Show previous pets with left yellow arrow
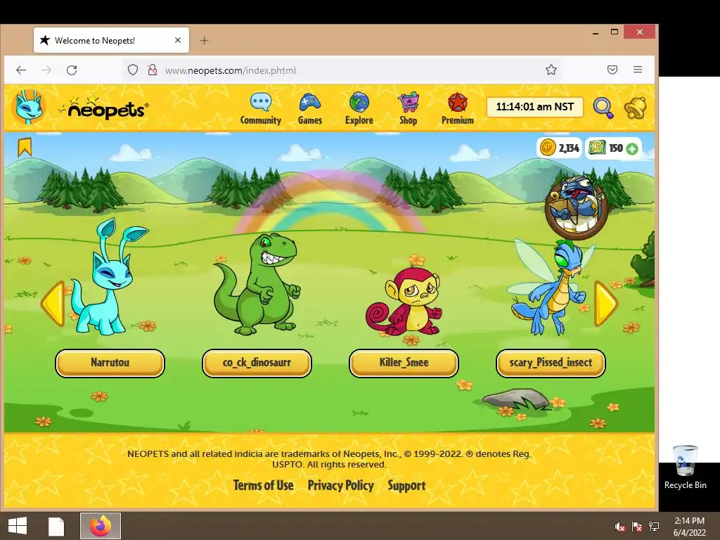720x540 pixels. [x=53, y=304]
